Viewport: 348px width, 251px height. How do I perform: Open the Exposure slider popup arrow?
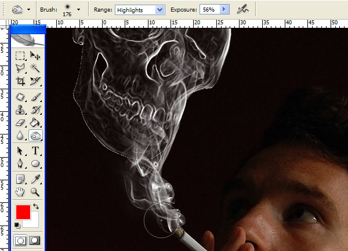tap(224, 9)
